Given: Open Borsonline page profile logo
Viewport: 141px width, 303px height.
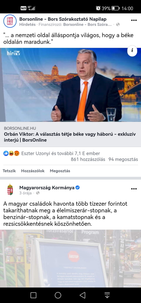Looking at the screenshot, I should click(10, 21).
